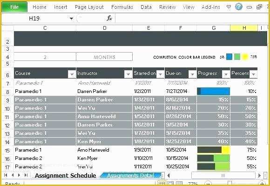Select row 8 header
270x186 pixels.
[7, 92]
